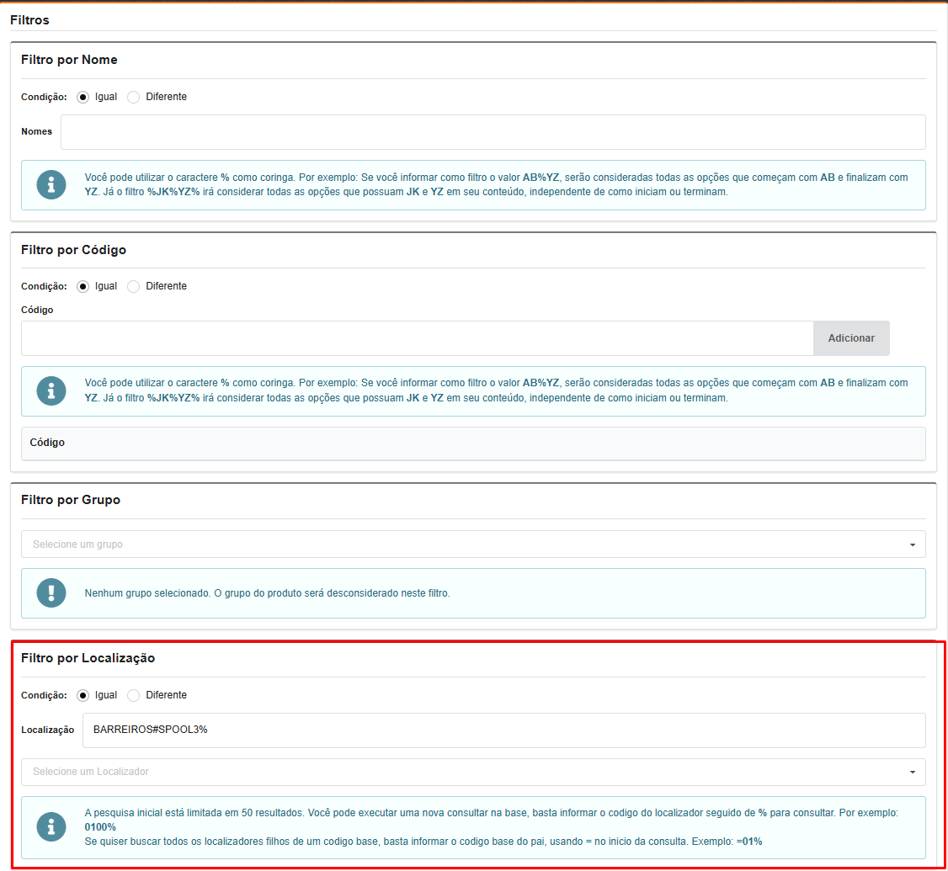
Task: Click the Código input field
Action: (417, 338)
